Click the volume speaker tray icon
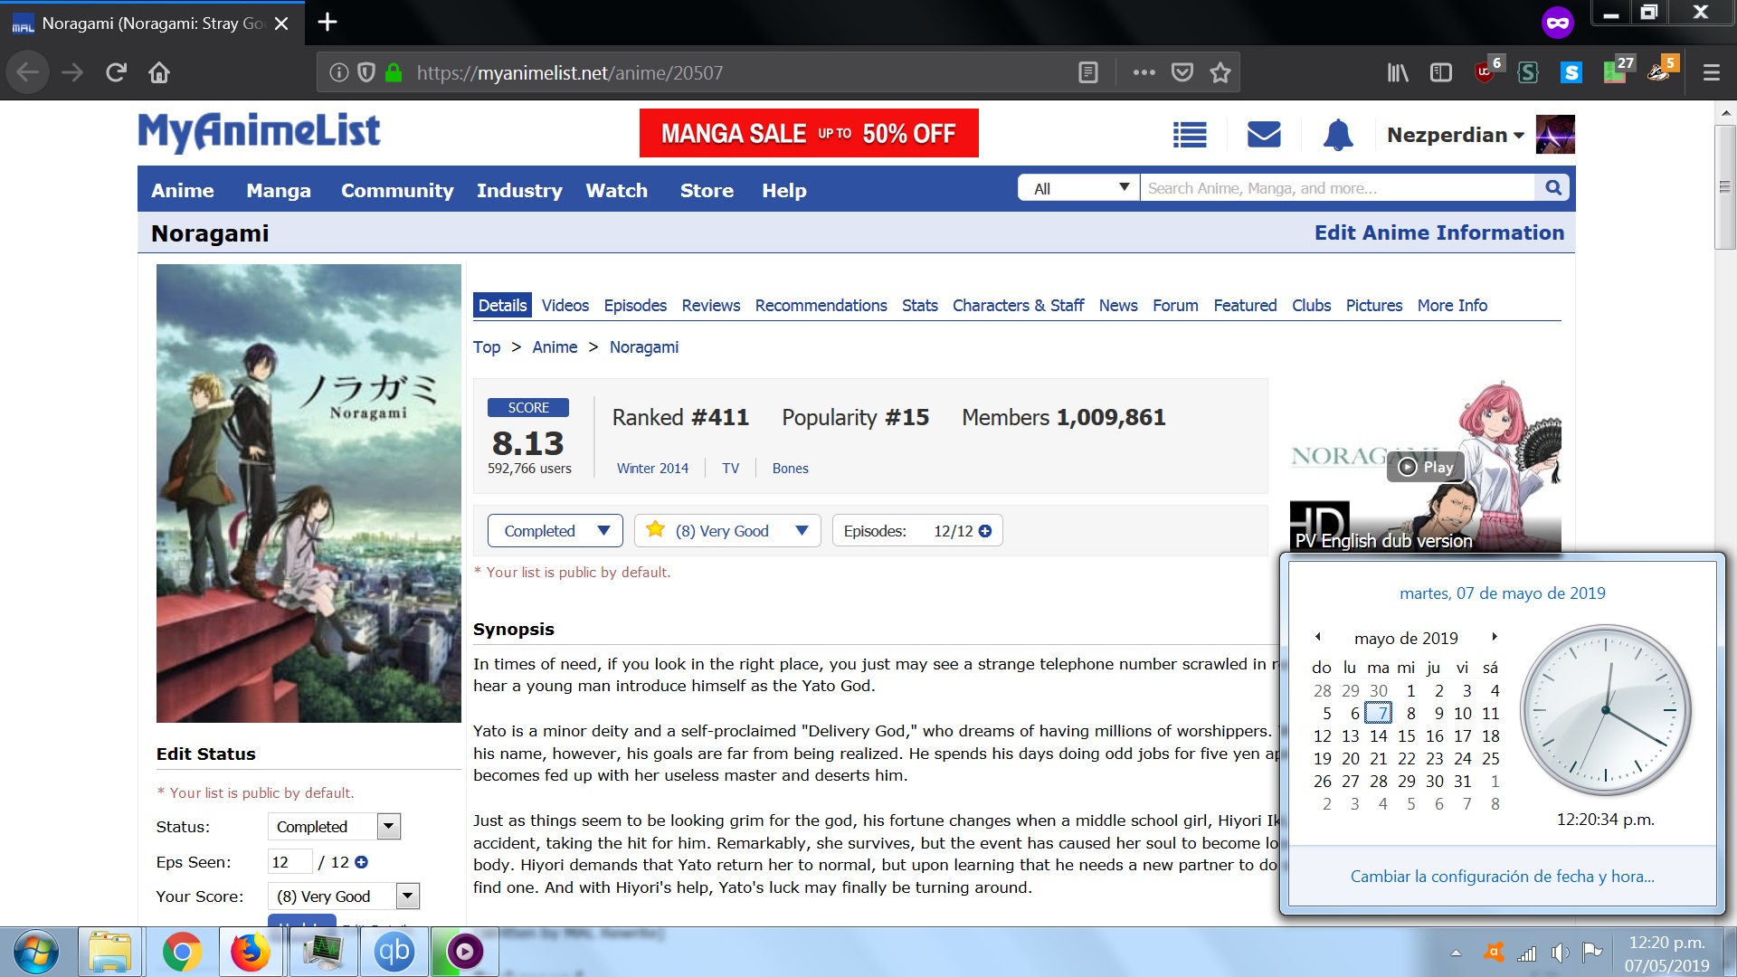This screenshot has width=1737, height=977. 1560,953
